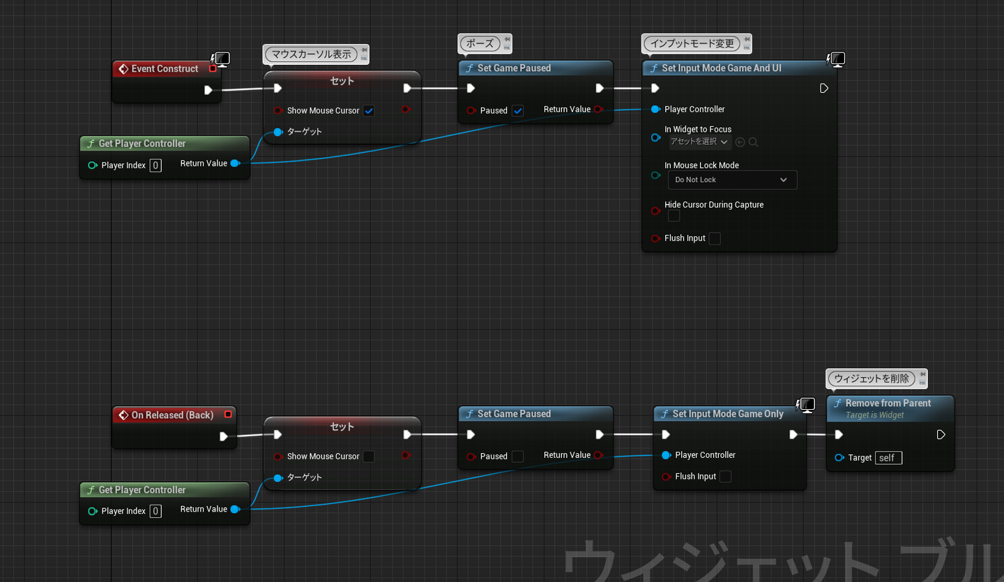
Task: Click the execution output pin of Remove from Parent
Action: point(941,434)
